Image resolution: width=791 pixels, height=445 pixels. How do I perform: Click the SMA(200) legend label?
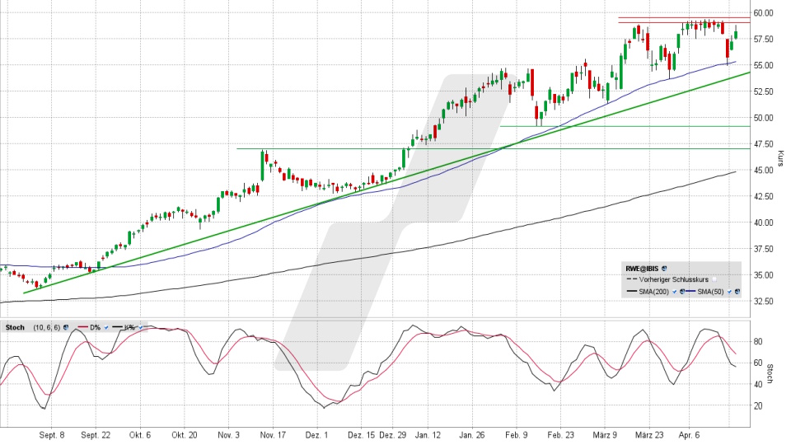[653, 292]
